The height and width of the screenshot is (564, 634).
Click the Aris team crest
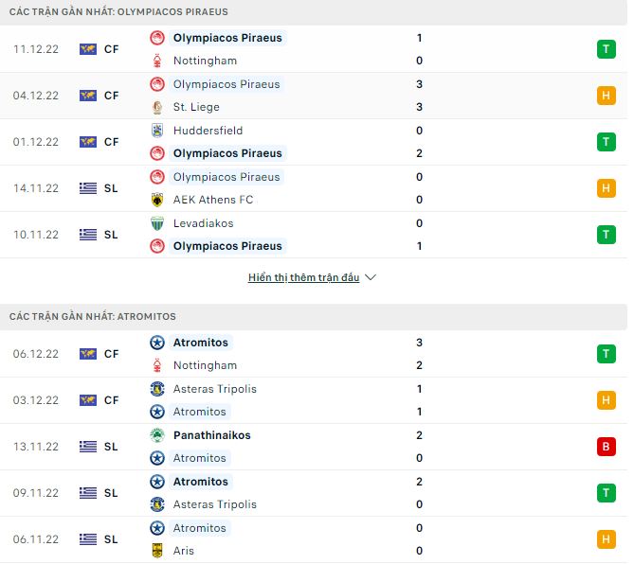(157, 551)
